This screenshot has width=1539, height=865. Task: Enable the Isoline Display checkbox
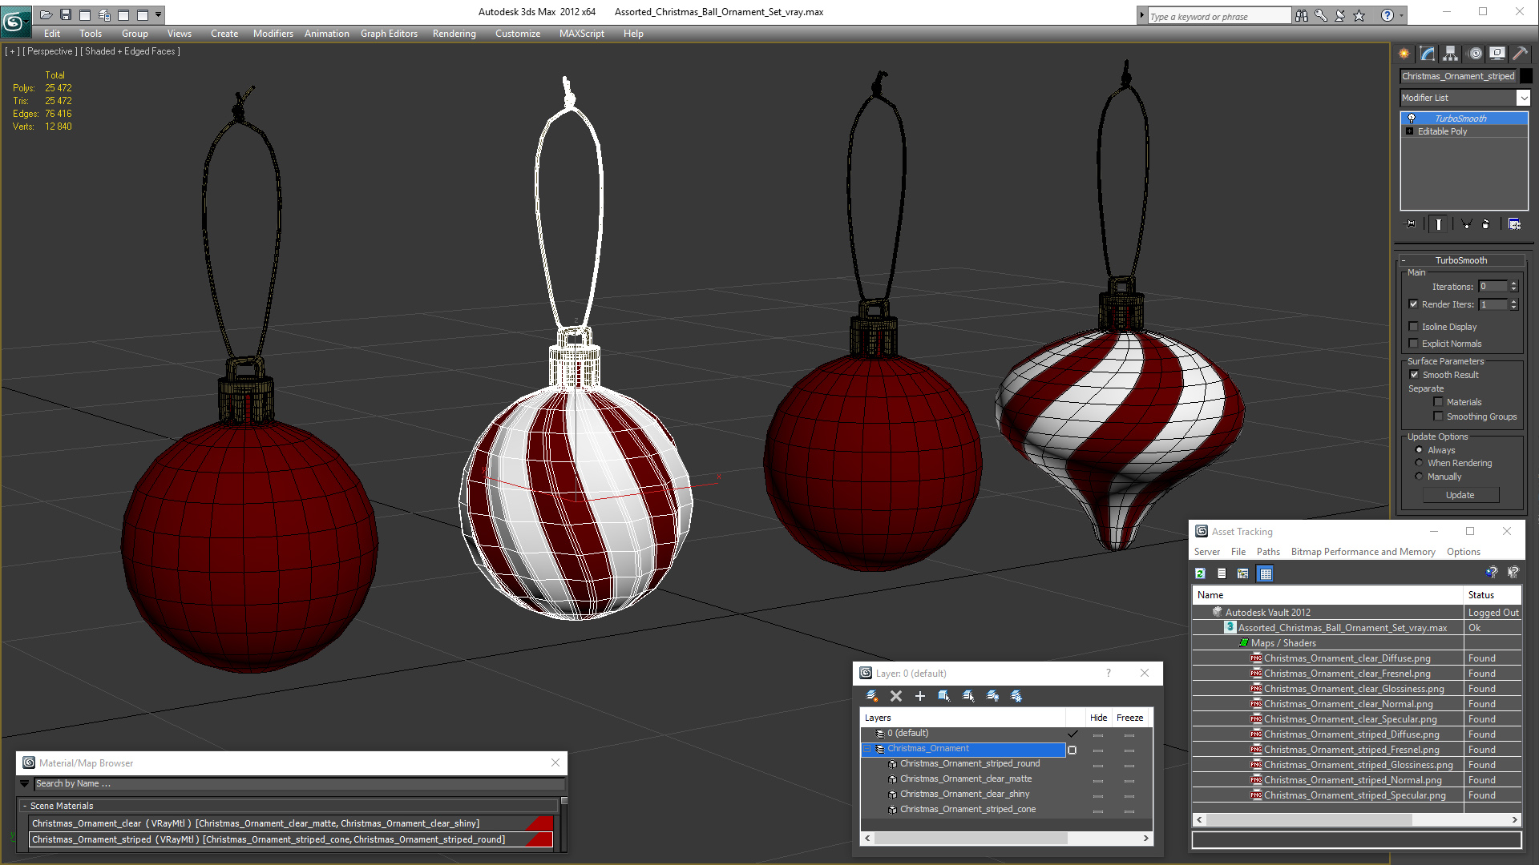pyautogui.click(x=1414, y=327)
